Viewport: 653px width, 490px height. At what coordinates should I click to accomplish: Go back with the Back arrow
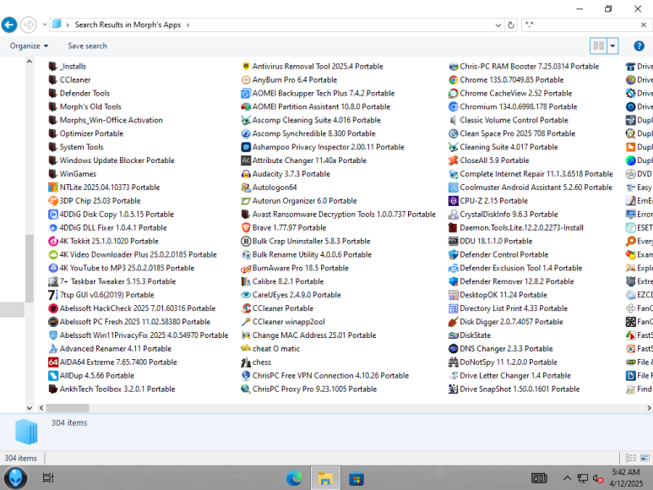coord(9,24)
